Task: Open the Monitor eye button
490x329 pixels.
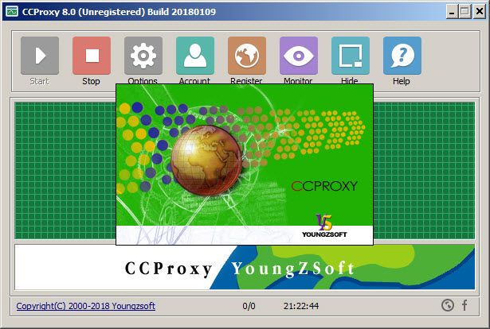Action: (299, 56)
